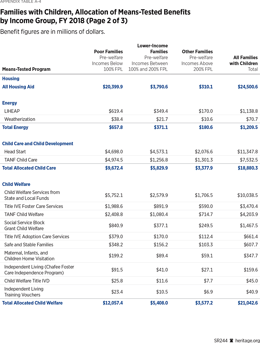
Task: Select the Housing section header
Action: (x=11, y=78)
